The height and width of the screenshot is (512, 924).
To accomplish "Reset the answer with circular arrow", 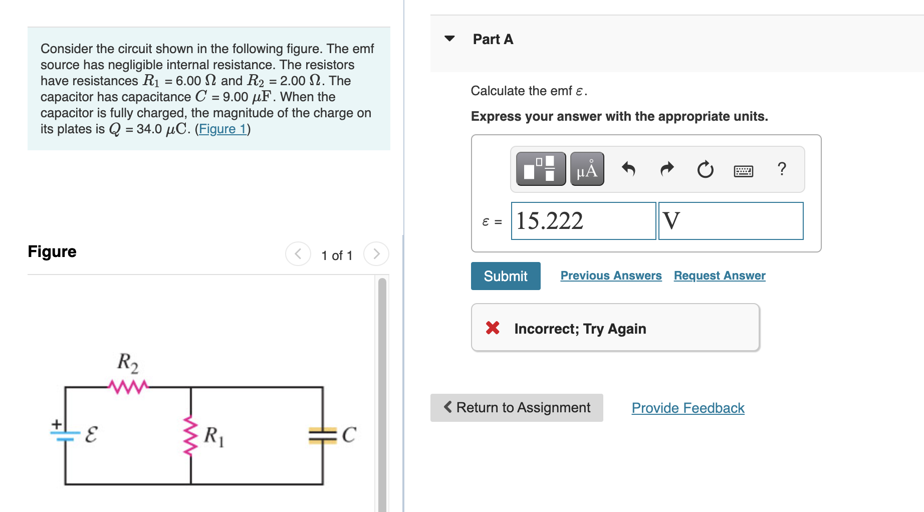I will (705, 169).
